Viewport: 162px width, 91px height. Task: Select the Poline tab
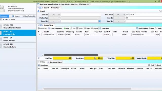pyautogui.click(x=42, y=62)
